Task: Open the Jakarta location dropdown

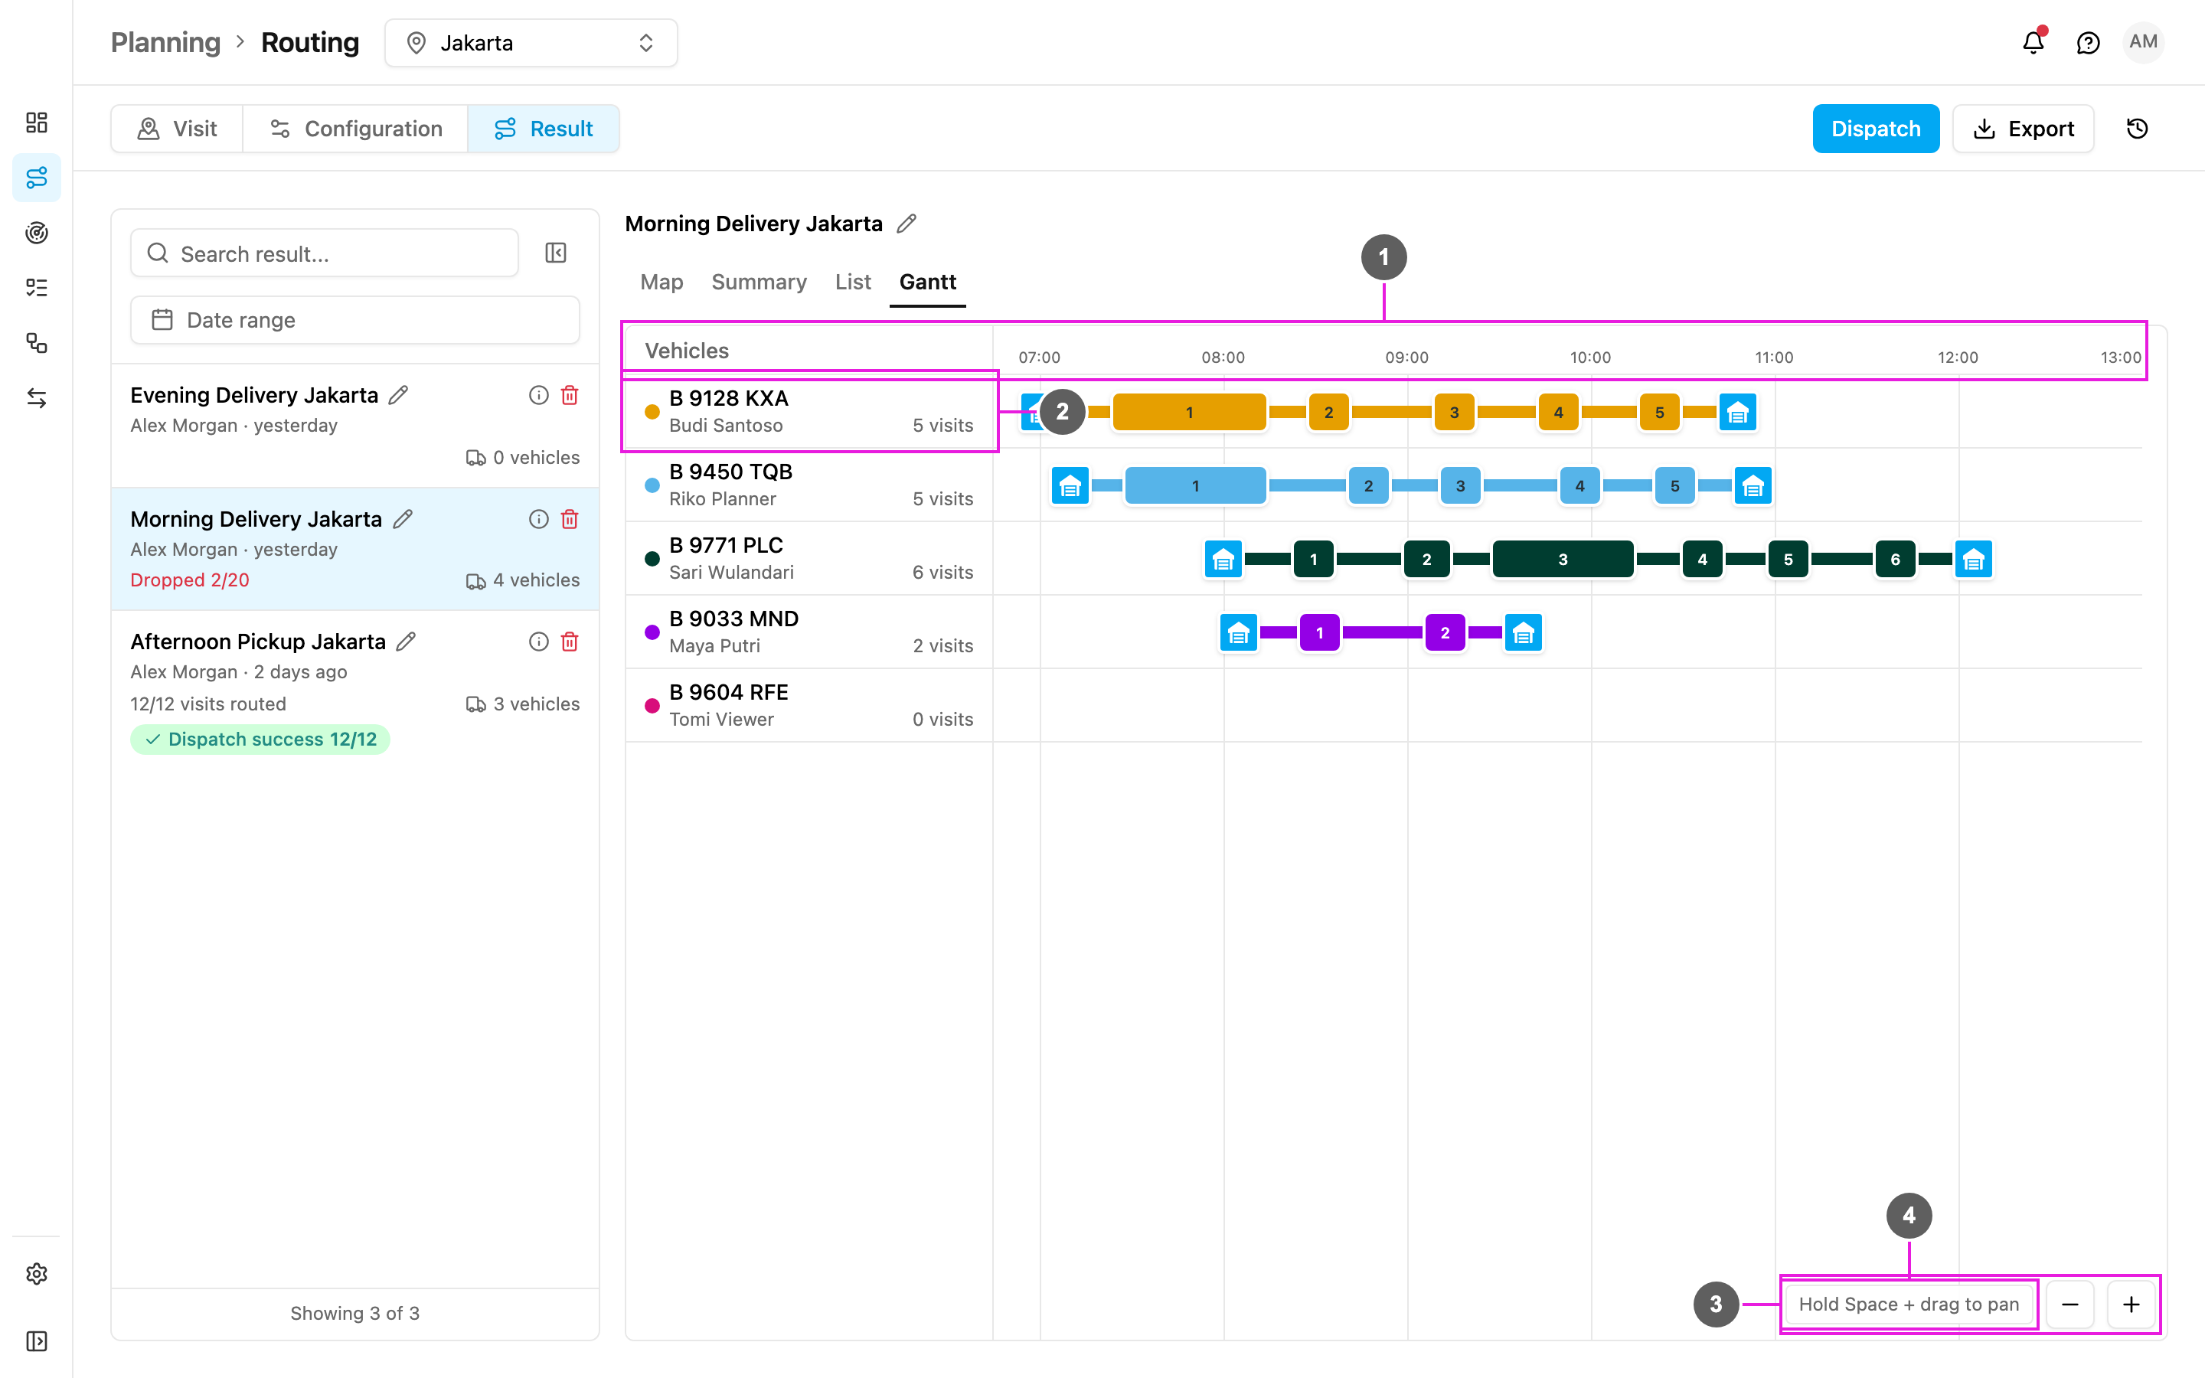Action: pyautogui.click(x=531, y=43)
